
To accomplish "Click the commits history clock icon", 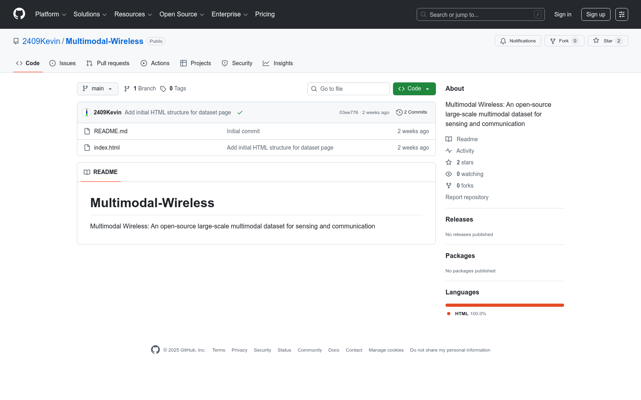I will (399, 112).
